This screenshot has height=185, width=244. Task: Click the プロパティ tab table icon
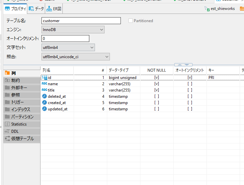[x=7, y=9]
